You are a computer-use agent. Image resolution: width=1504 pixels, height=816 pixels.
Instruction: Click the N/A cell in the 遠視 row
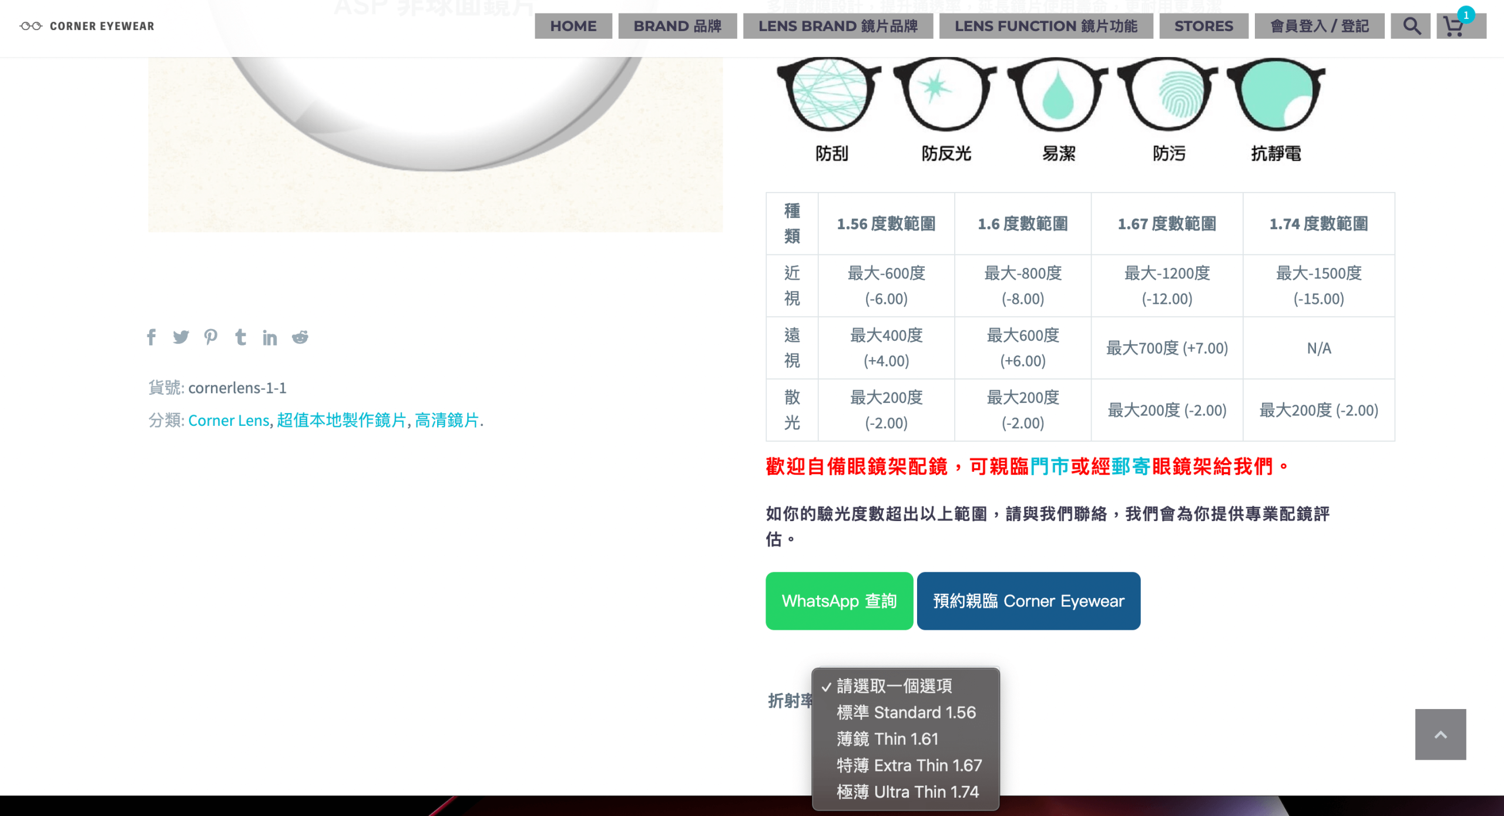[1319, 348]
